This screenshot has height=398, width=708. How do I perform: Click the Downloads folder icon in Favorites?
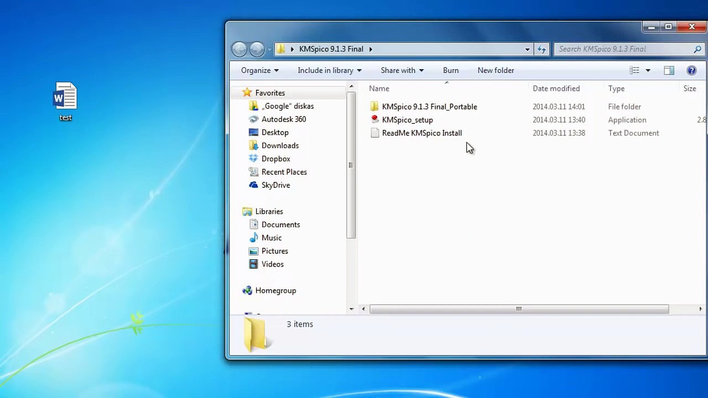click(253, 145)
